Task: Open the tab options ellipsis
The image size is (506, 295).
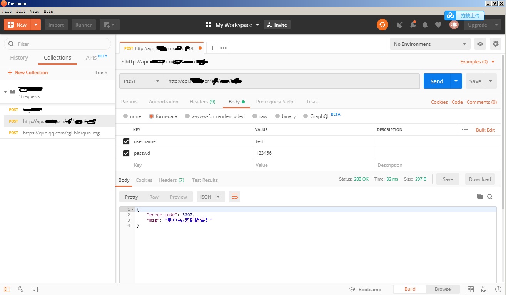Action: [x=224, y=48]
